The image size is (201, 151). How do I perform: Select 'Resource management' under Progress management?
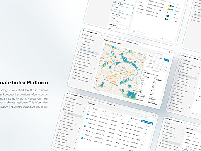pyautogui.click(x=68, y=116)
